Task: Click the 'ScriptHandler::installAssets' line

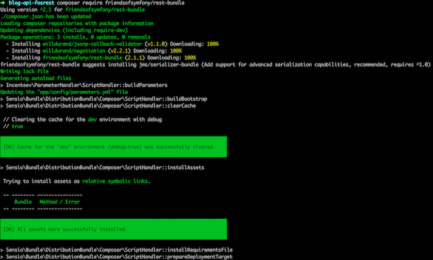Action: 102,167
